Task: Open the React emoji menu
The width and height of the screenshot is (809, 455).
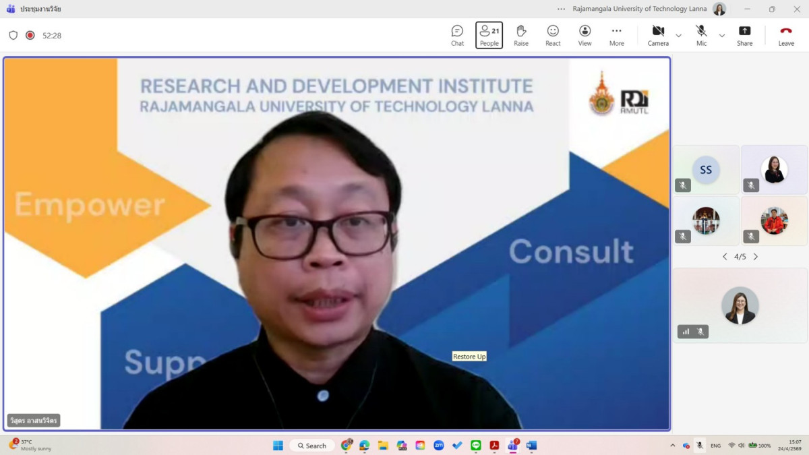Action: click(553, 35)
